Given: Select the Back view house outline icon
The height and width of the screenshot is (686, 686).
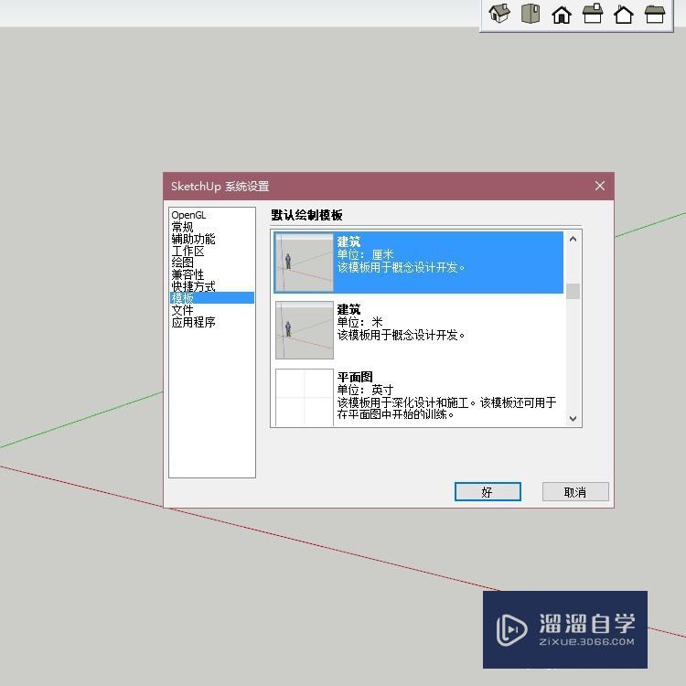Looking at the screenshot, I should 624,14.
